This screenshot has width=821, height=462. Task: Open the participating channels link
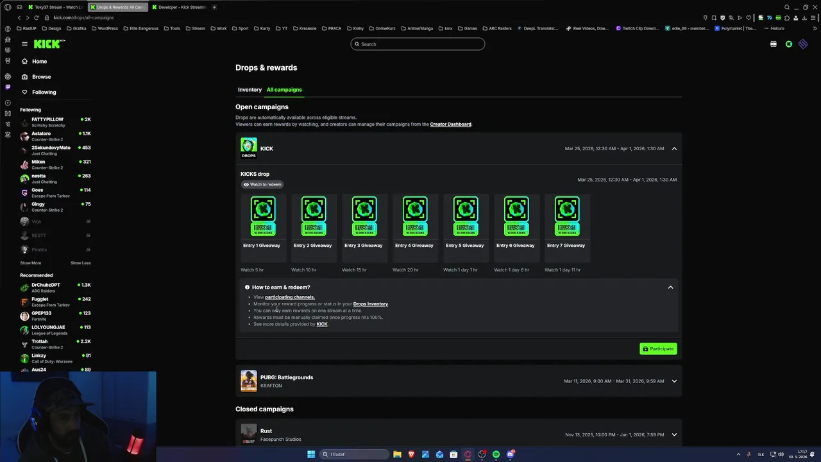click(290, 297)
